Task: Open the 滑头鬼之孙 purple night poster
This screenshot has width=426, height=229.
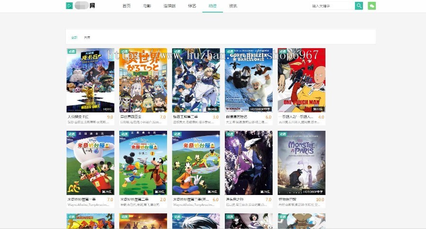Action: [x=248, y=163]
